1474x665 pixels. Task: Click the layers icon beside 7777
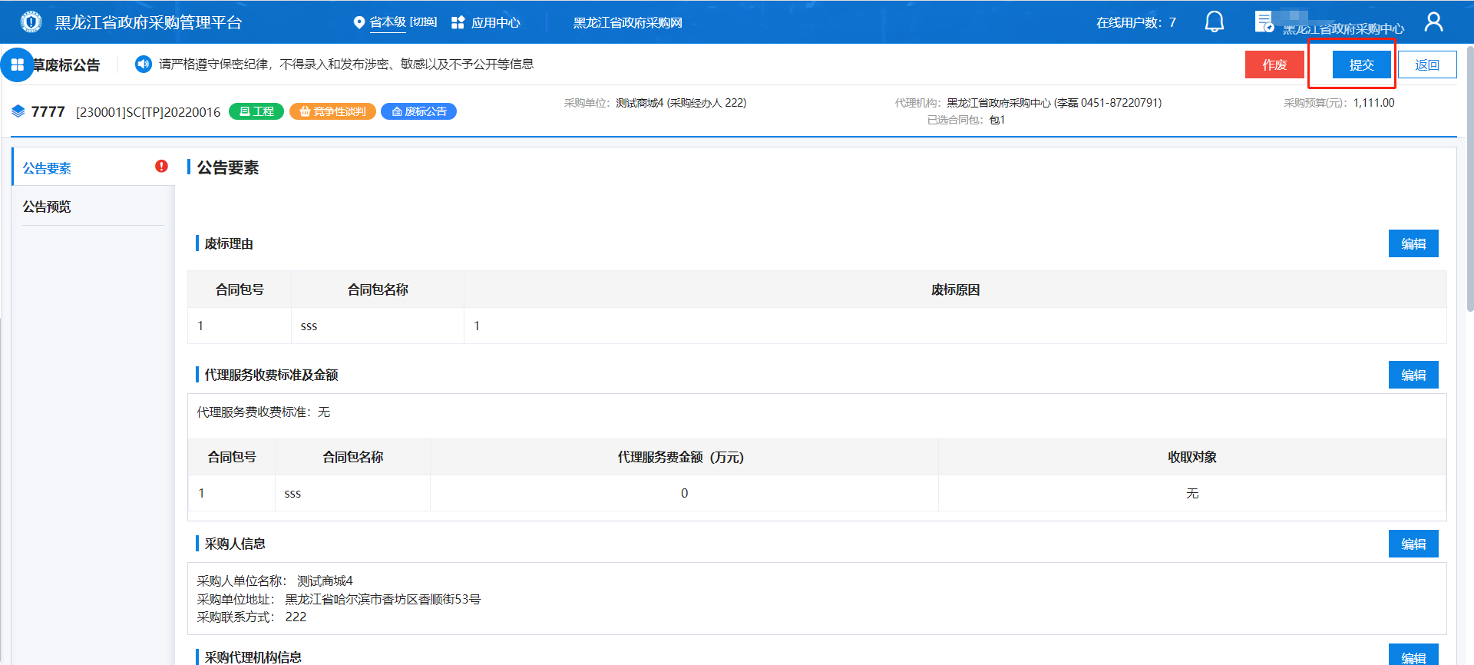(18, 111)
